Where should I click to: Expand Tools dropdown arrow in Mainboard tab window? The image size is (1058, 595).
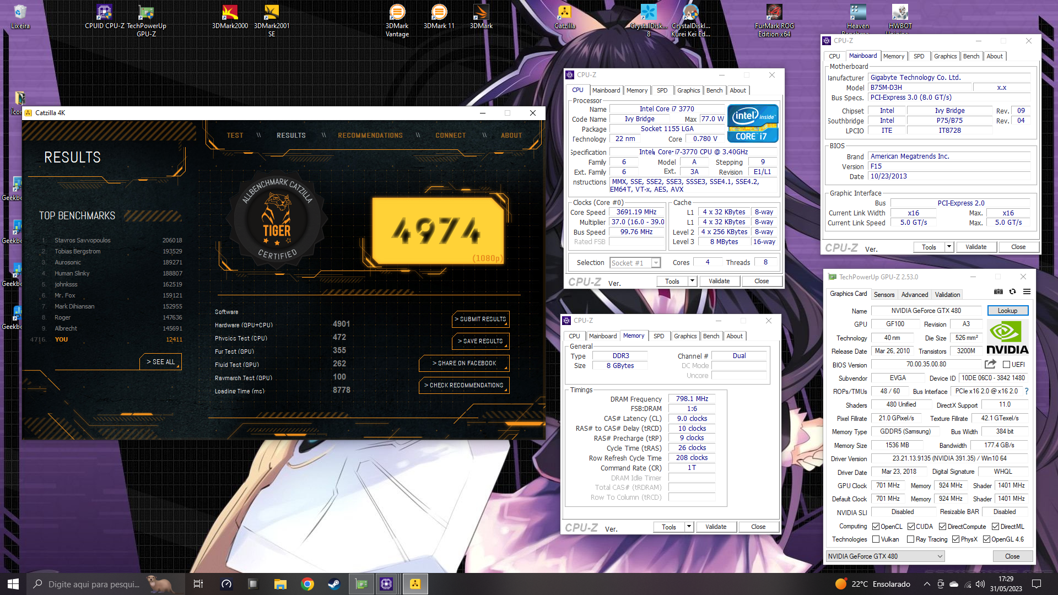tap(949, 247)
